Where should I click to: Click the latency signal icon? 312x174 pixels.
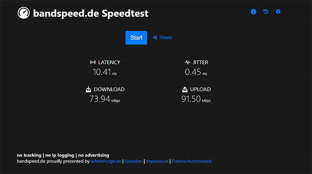[x=93, y=62]
